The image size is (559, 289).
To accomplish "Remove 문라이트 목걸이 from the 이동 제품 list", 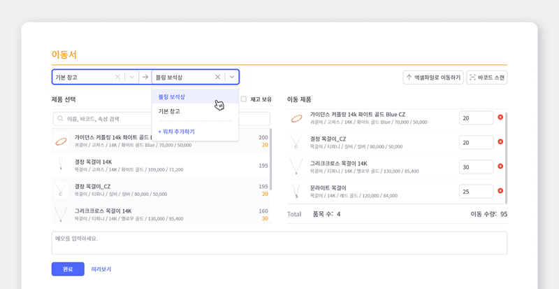I will coord(500,191).
